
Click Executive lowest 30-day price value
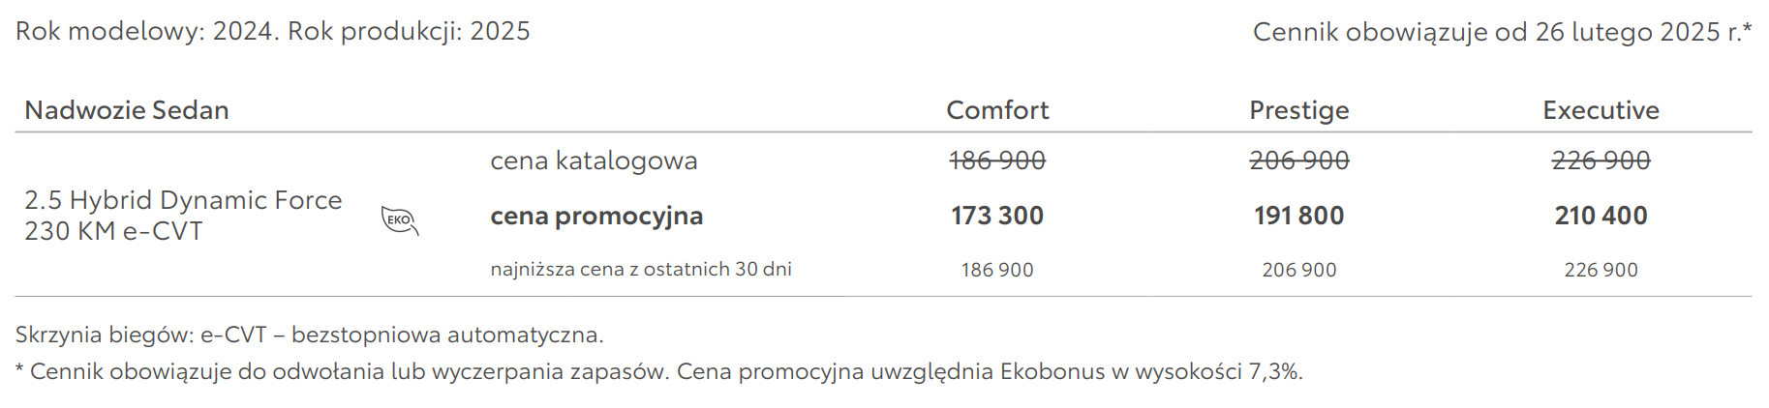1601,271
